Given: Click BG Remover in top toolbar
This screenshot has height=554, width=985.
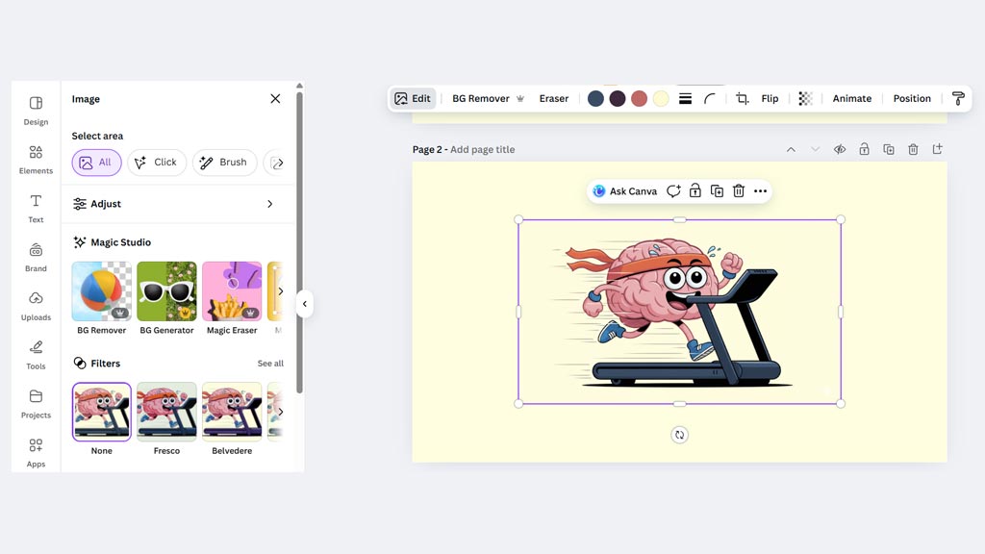Looking at the screenshot, I should pos(488,99).
